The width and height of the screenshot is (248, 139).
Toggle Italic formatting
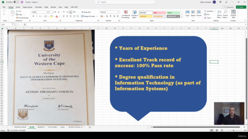(x=36, y=16)
